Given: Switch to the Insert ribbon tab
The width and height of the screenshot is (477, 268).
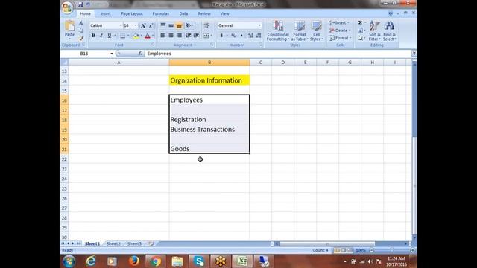Looking at the screenshot, I should tap(106, 13).
